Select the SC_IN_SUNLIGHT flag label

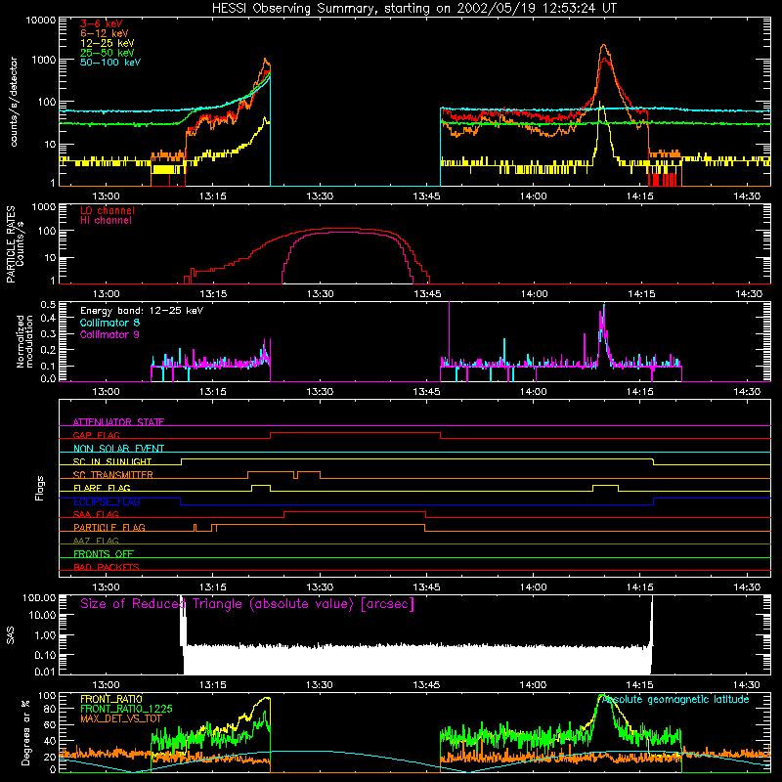tap(112, 461)
